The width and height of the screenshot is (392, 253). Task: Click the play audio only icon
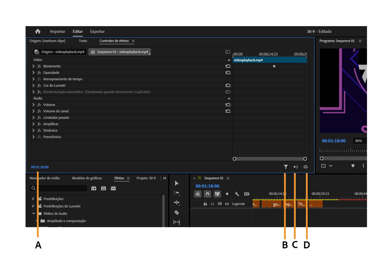(296, 167)
